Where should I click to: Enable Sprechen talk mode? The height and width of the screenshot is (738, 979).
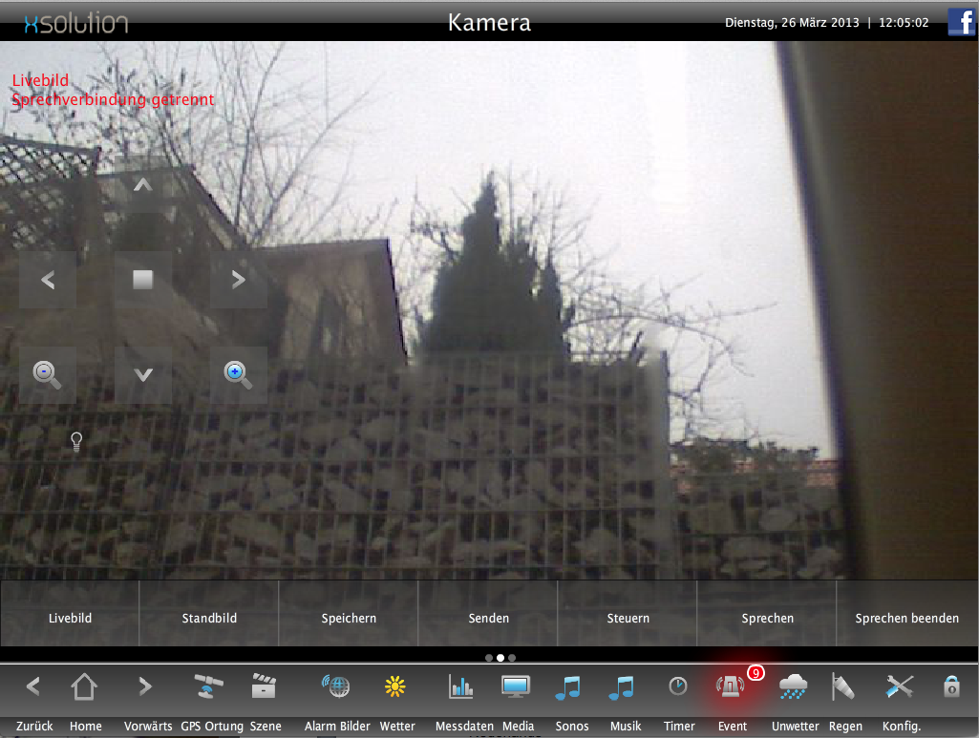click(766, 618)
